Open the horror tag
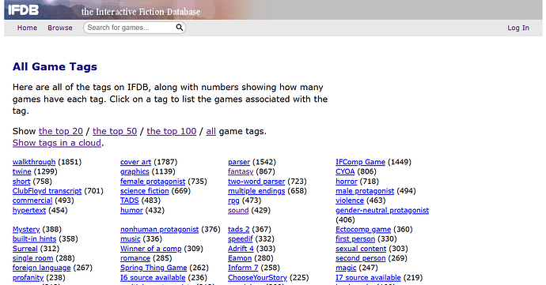546x285 pixels. (x=347, y=182)
